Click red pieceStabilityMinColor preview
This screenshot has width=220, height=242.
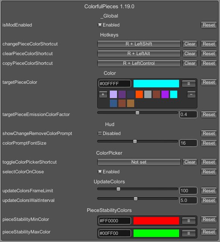click(x=156, y=221)
